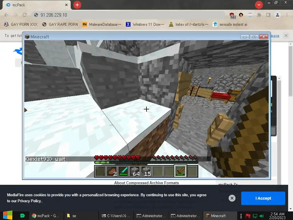Click the crosshair in the Minecraft view

(x=146, y=109)
